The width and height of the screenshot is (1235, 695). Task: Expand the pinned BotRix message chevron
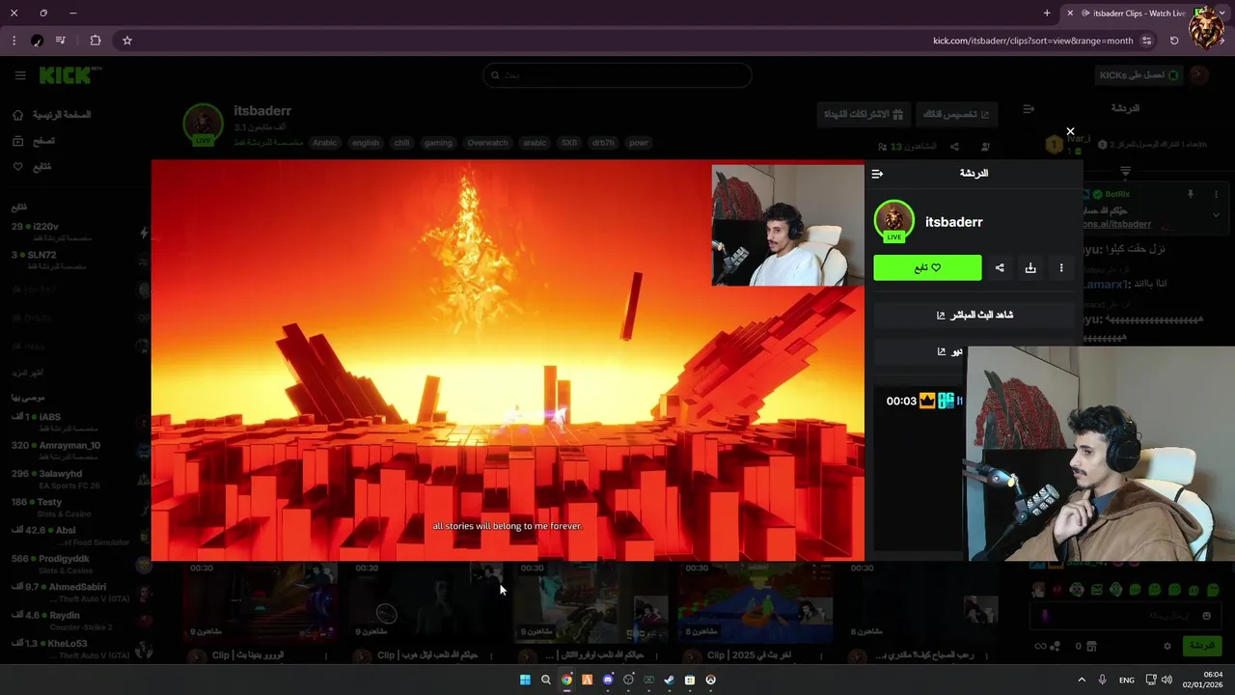click(x=1216, y=215)
